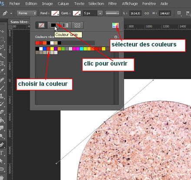The height and width of the screenshot is (180, 191).
Task: Select the Eyedropper tool
Action: 2,71
